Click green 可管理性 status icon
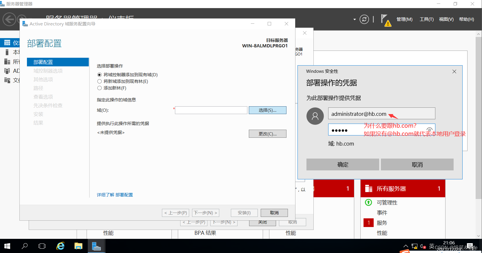Image resolution: width=482 pixels, height=253 pixels. 368,202
